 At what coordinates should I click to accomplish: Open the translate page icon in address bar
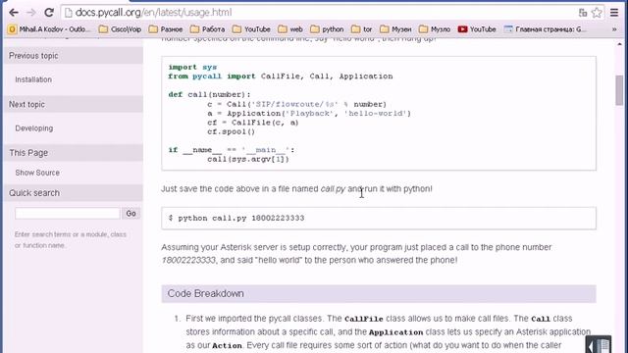[583, 13]
